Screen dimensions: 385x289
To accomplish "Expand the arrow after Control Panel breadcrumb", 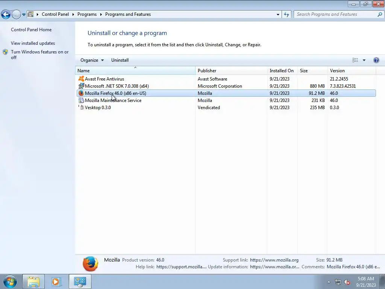I will (73, 14).
